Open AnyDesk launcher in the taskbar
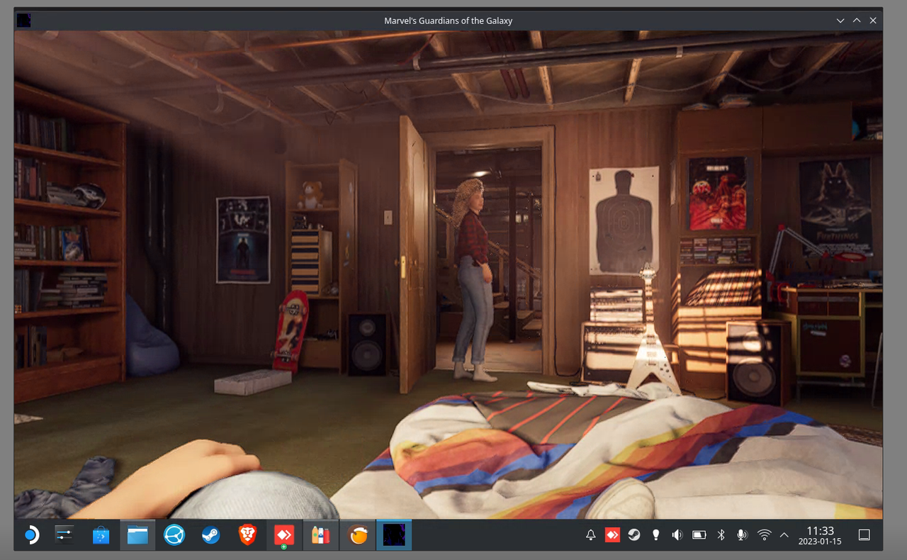This screenshot has width=907, height=560. pyautogui.click(x=284, y=535)
